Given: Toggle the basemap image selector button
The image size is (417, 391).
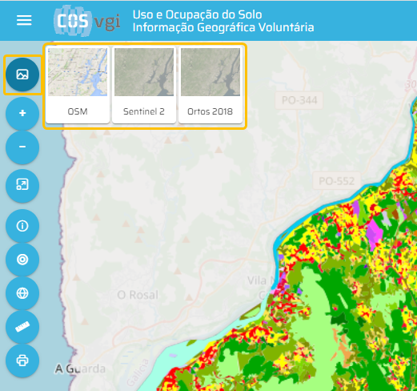Looking at the screenshot, I should [22, 75].
